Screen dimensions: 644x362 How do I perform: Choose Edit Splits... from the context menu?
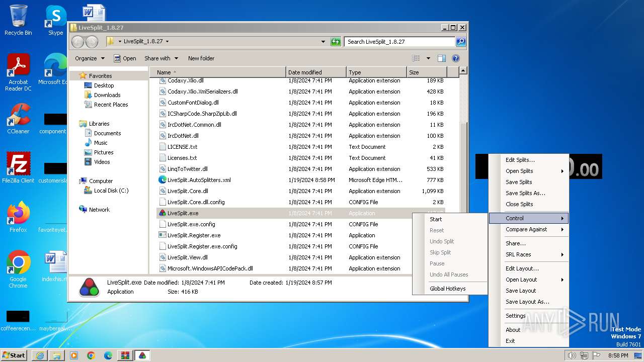pos(528,160)
